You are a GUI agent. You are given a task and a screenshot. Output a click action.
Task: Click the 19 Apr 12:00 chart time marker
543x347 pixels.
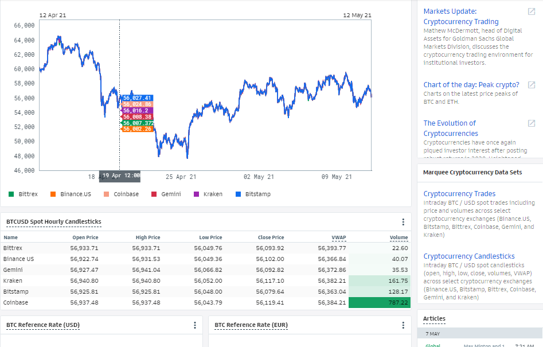pyautogui.click(x=120, y=176)
